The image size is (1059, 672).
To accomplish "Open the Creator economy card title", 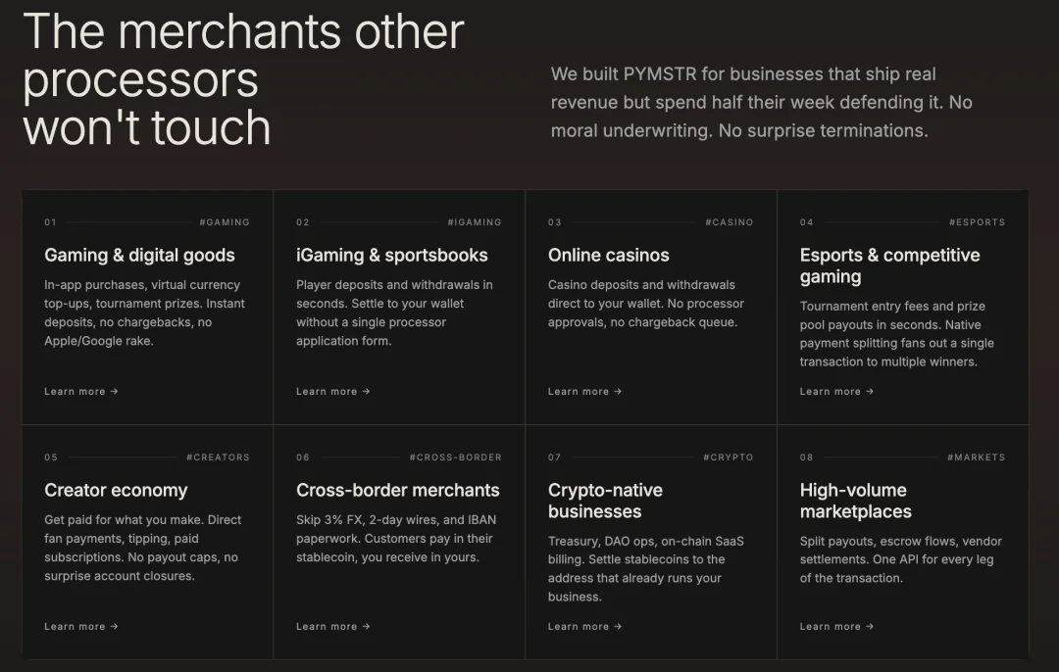I will pos(116,490).
